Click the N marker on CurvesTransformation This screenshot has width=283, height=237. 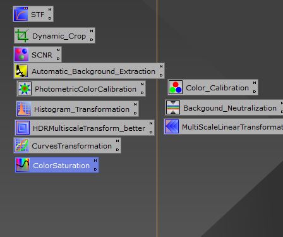click(x=117, y=141)
